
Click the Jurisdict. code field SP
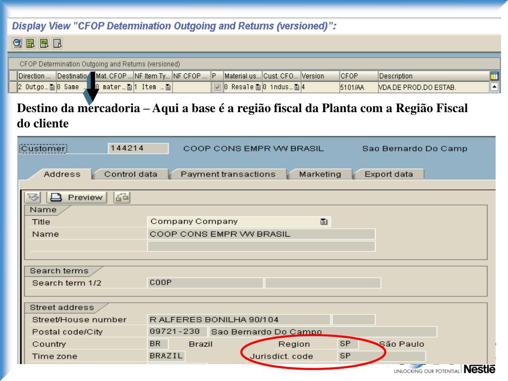[381, 356]
